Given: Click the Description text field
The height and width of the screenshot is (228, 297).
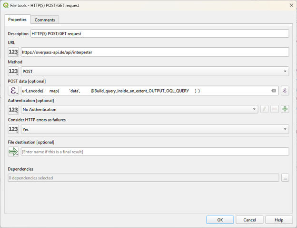Looking at the screenshot, I should coord(159,33).
